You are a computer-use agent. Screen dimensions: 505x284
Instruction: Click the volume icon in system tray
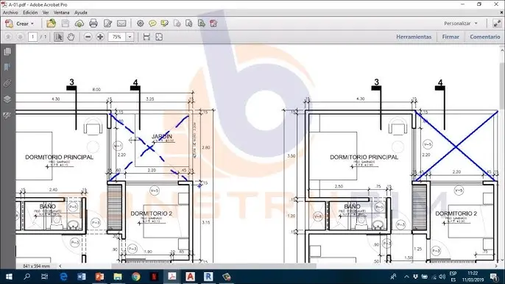442,277
